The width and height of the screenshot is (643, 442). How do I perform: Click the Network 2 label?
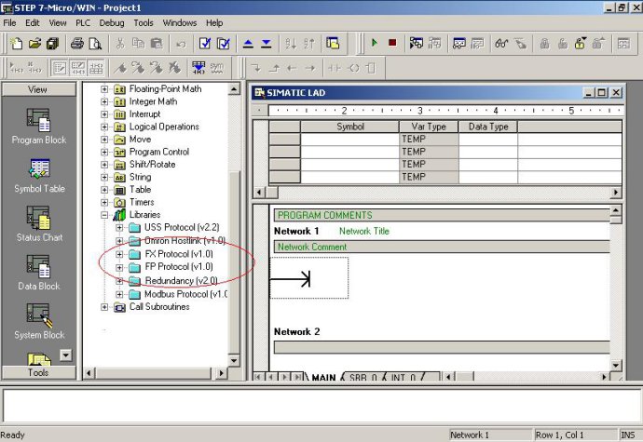tap(297, 332)
